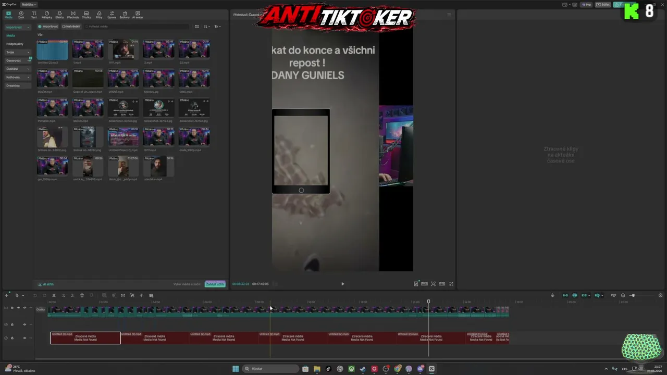Open the Úprava adjustment tab
Image resolution: width=667 pixels, height=375 pixels.
112,15
